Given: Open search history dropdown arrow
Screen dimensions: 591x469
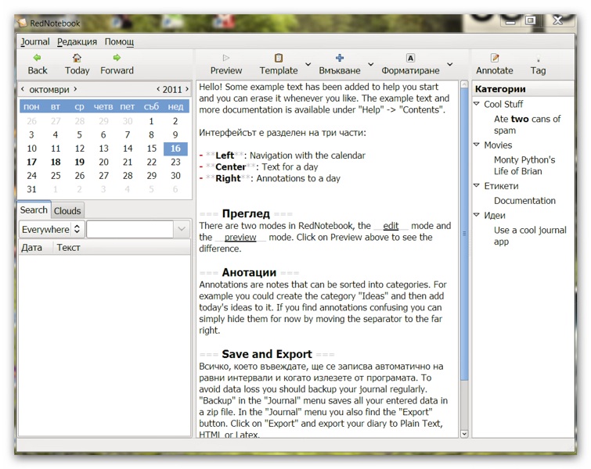Looking at the screenshot, I should [x=182, y=229].
